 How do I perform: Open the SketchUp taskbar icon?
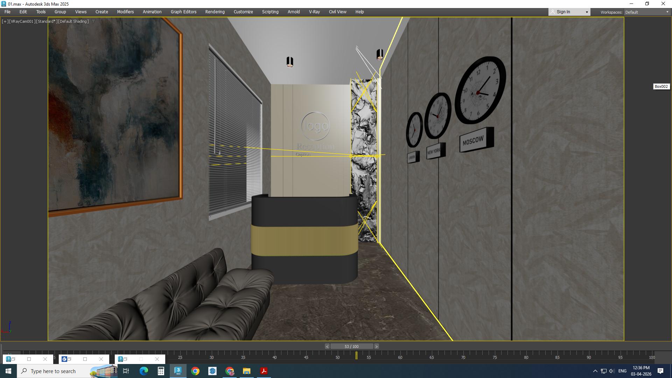(x=212, y=371)
